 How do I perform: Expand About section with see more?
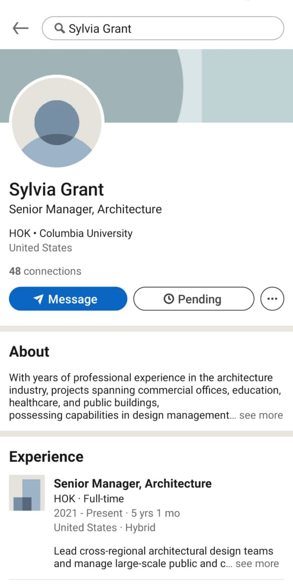pos(261,415)
